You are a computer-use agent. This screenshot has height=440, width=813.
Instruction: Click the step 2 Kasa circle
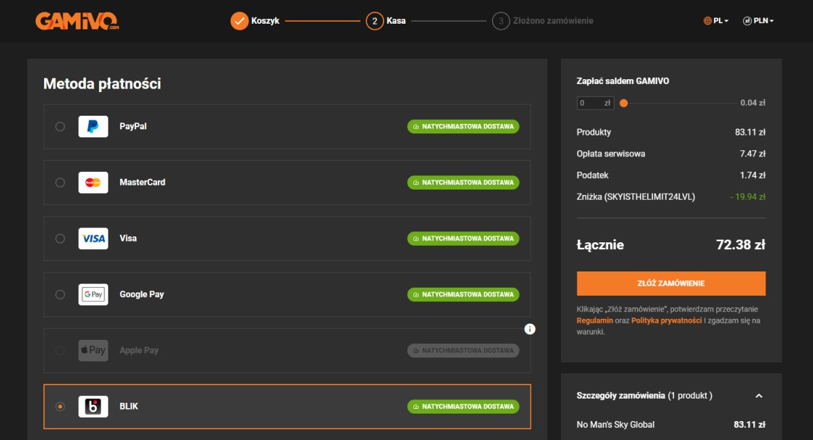pyautogui.click(x=375, y=21)
